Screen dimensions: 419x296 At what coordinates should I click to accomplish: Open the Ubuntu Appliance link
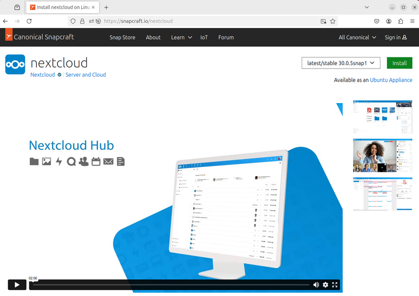[391, 80]
